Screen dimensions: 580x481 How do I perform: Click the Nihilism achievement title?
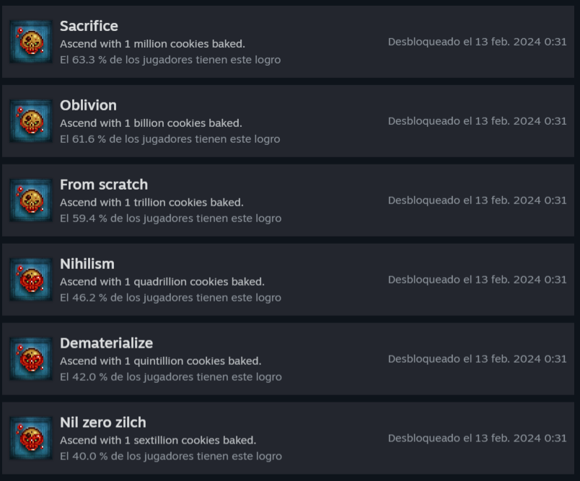click(x=87, y=264)
